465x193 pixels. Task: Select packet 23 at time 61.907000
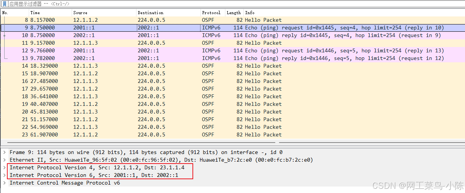point(232,135)
